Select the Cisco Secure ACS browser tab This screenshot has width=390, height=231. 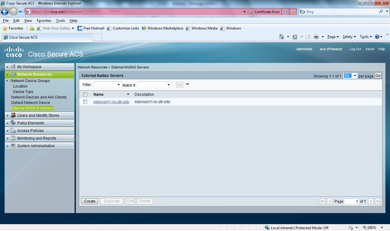point(47,37)
